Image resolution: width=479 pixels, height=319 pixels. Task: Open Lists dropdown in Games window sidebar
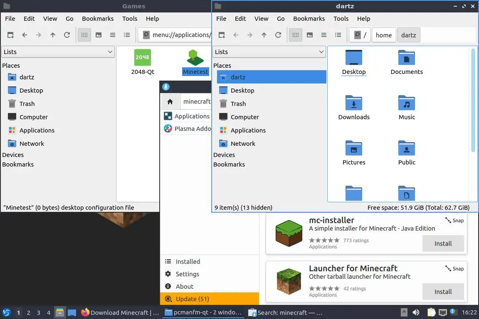[58, 52]
